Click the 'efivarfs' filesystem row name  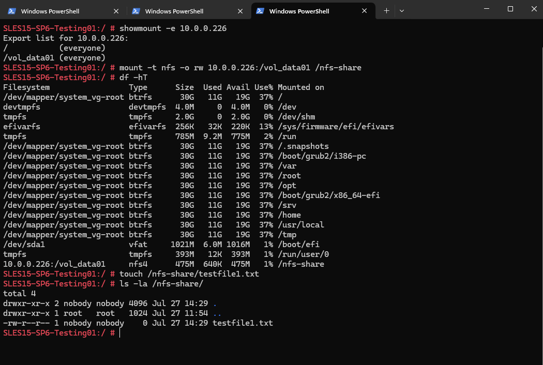22,126
